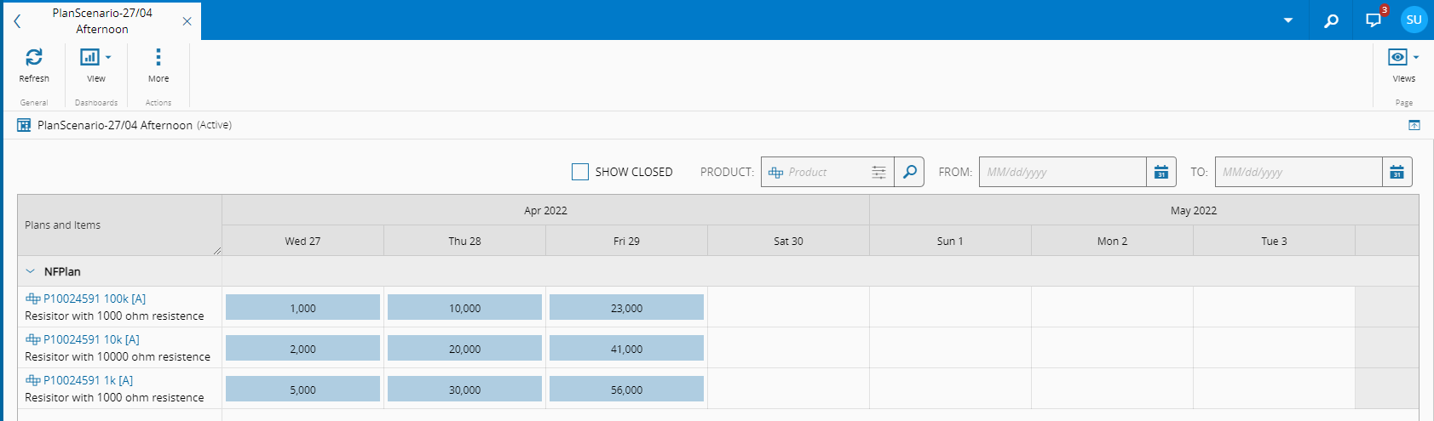This screenshot has width=1434, height=421.
Task: Select the PlanScenario-27/04 Afternoon tab
Action: coord(102,21)
